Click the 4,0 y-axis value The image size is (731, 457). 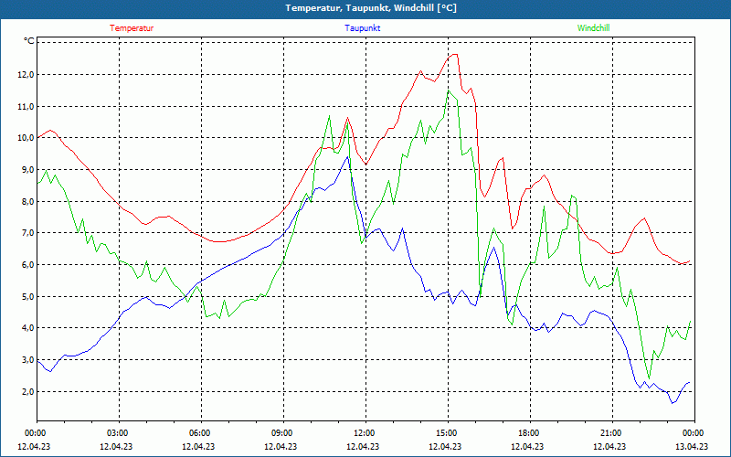[27, 328]
